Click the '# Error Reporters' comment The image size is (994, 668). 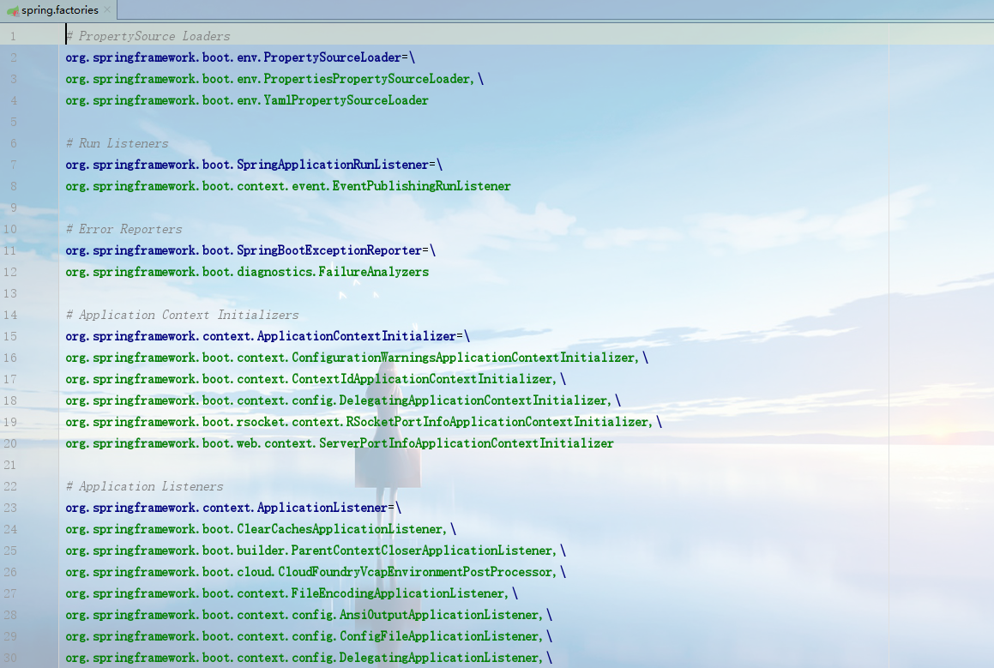pyautogui.click(x=124, y=229)
